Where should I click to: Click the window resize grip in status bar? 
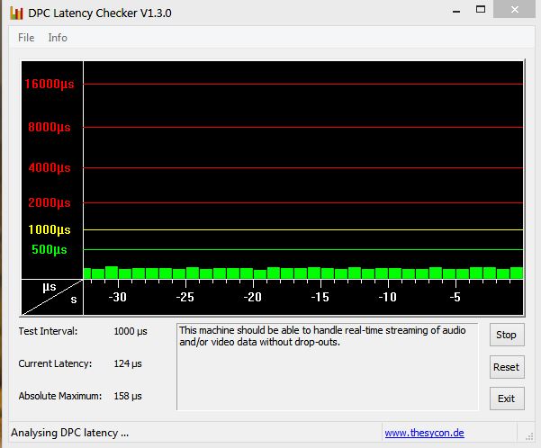pos(529,436)
